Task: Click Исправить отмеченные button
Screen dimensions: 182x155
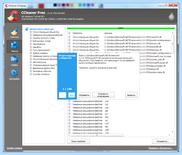Action: (x=103, y=95)
